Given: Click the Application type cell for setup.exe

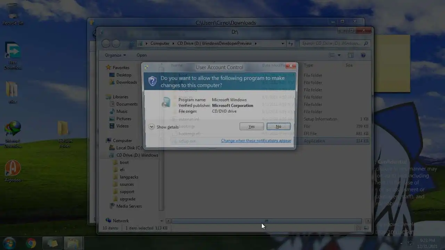Looking at the screenshot, I should click(x=314, y=141).
